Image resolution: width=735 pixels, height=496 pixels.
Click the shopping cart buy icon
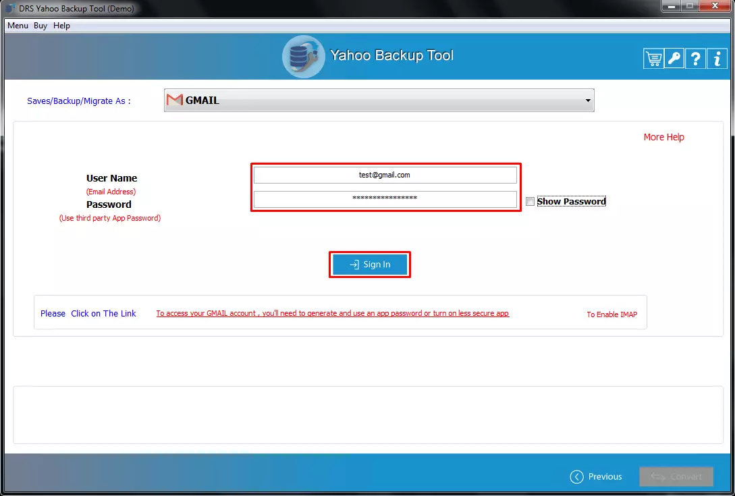coord(653,59)
